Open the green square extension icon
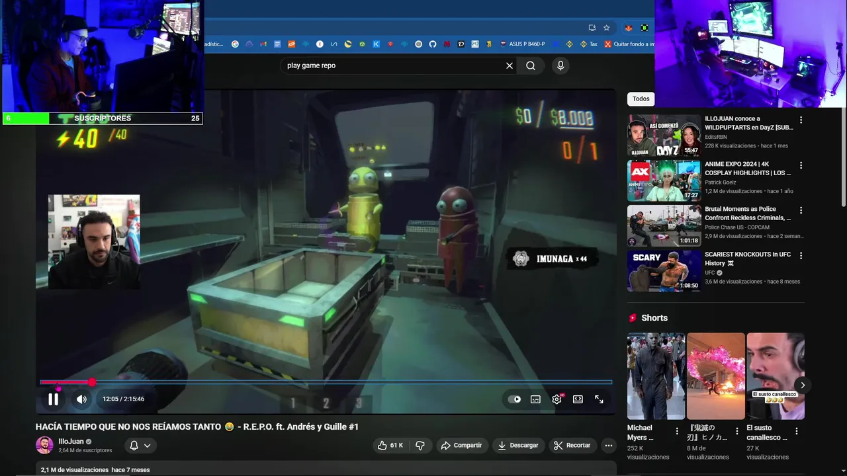This screenshot has width=847, height=476. (645, 28)
